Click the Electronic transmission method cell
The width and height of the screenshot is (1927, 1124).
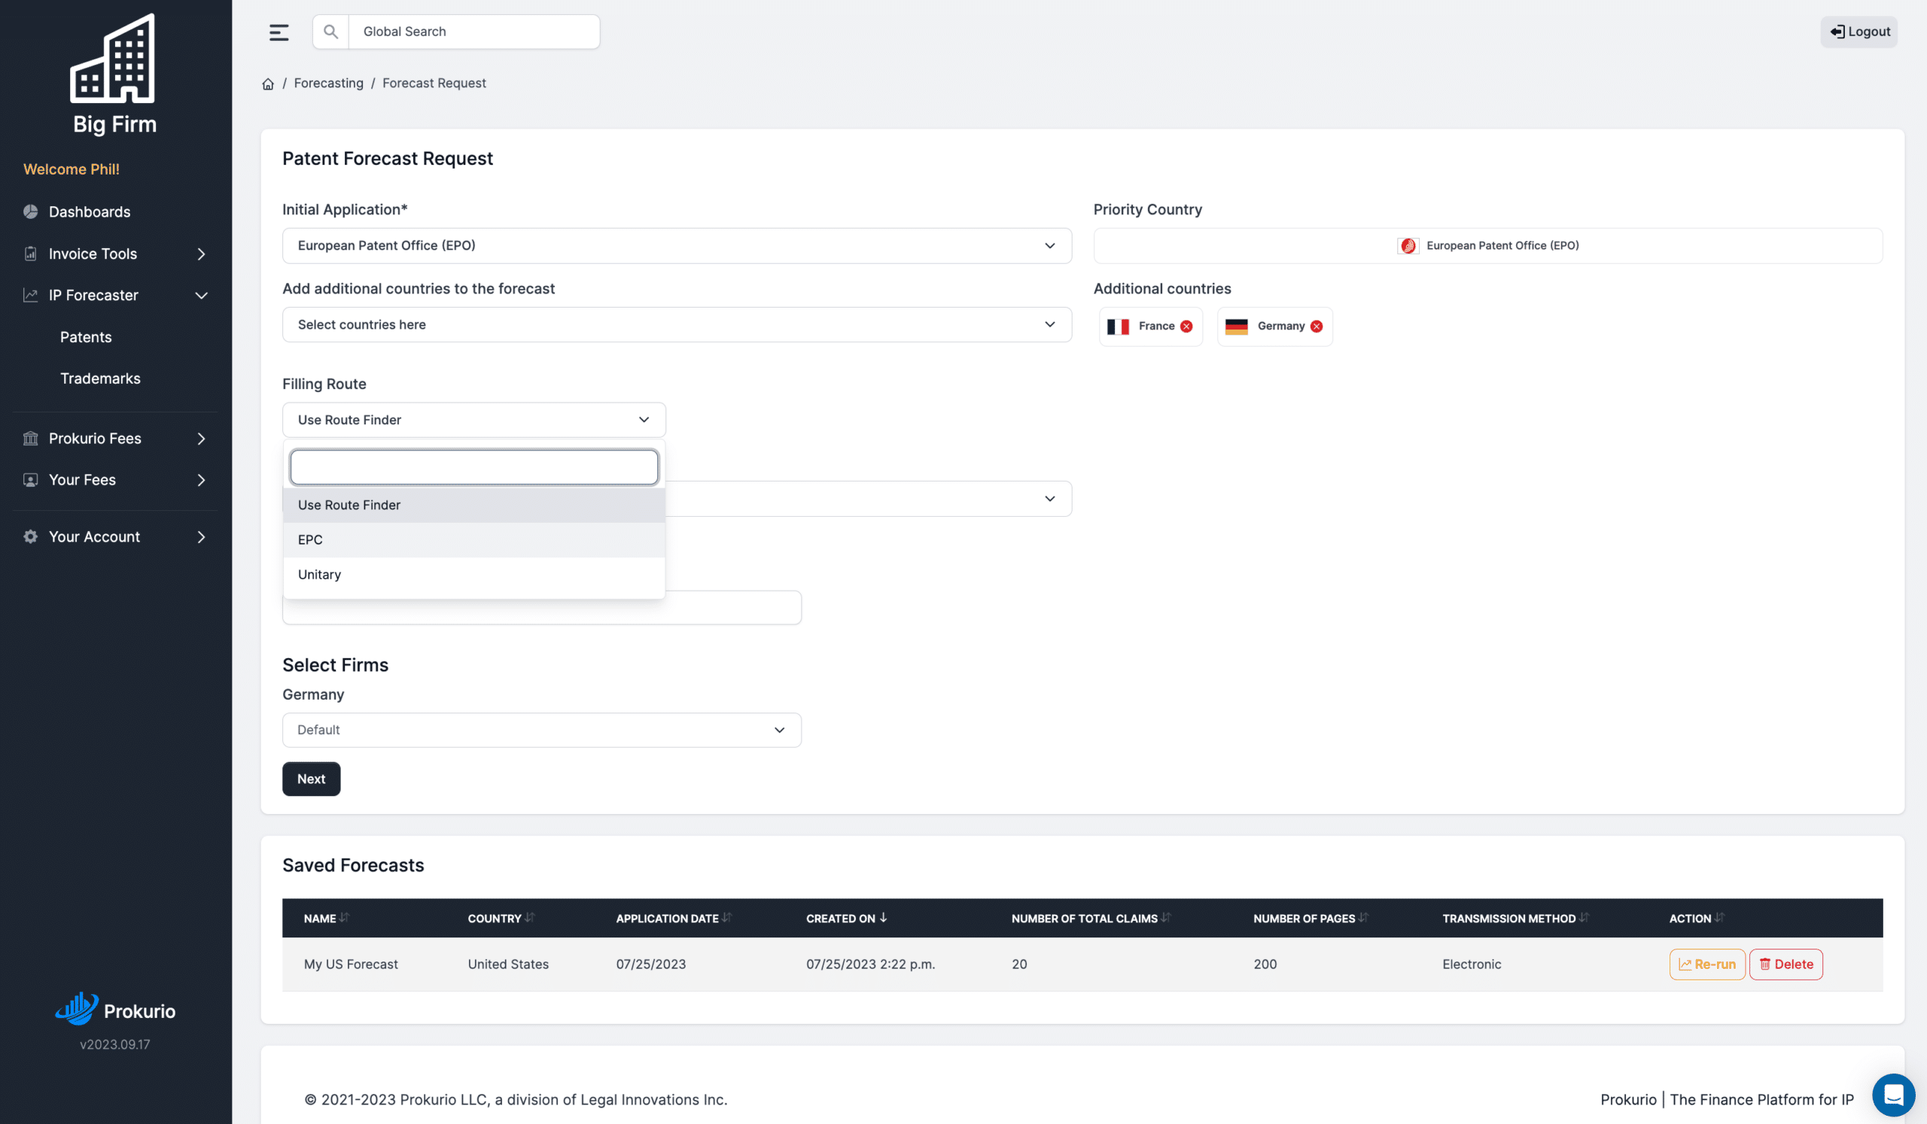(1472, 964)
